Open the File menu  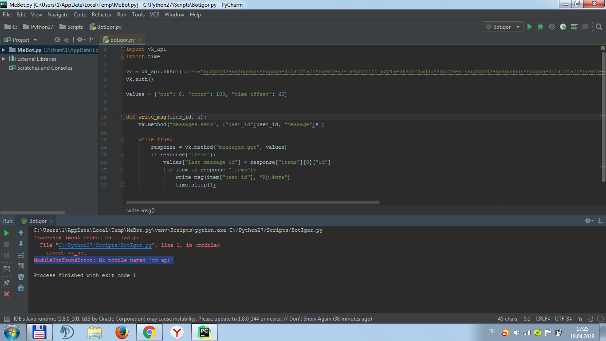tap(7, 15)
